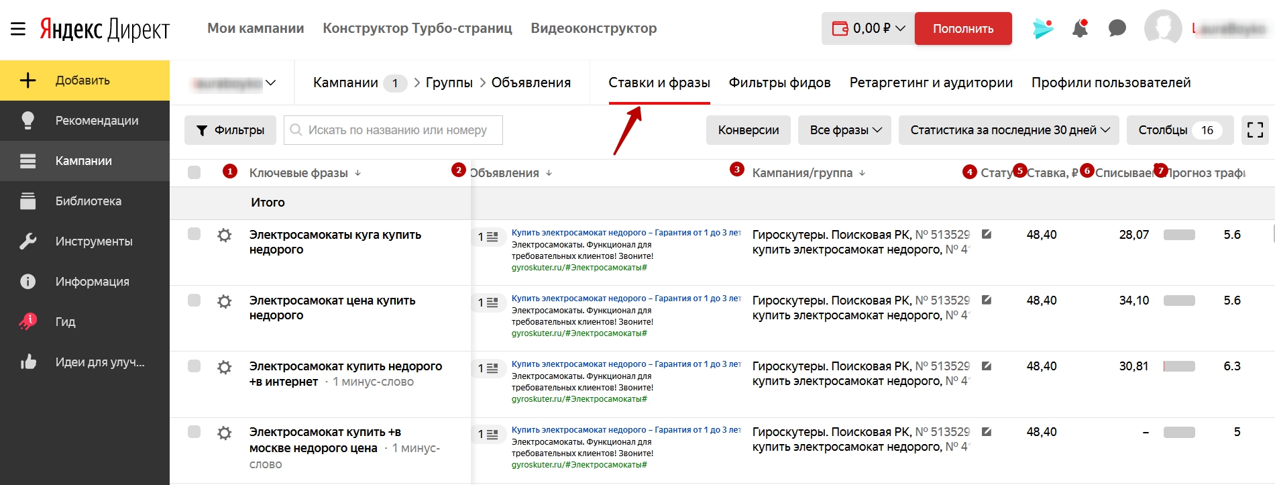Click edit status icon in +в москве row
Image resolution: width=1275 pixels, height=485 pixels.
pyautogui.click(x=987, y=431)
